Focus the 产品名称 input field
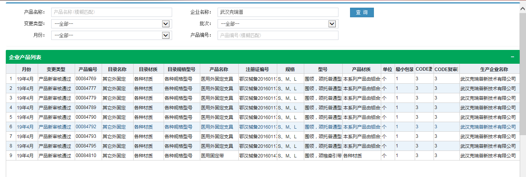This screenshot has height=177, width=526. tap(112, 12)
